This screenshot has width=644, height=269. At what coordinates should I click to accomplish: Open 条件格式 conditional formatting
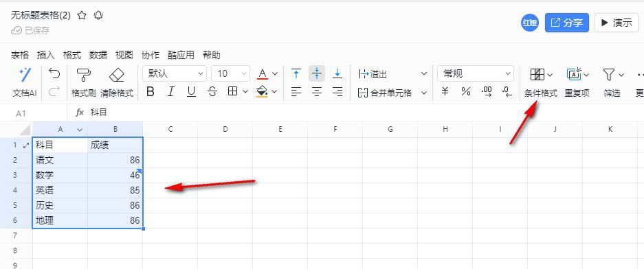(541, 83)
